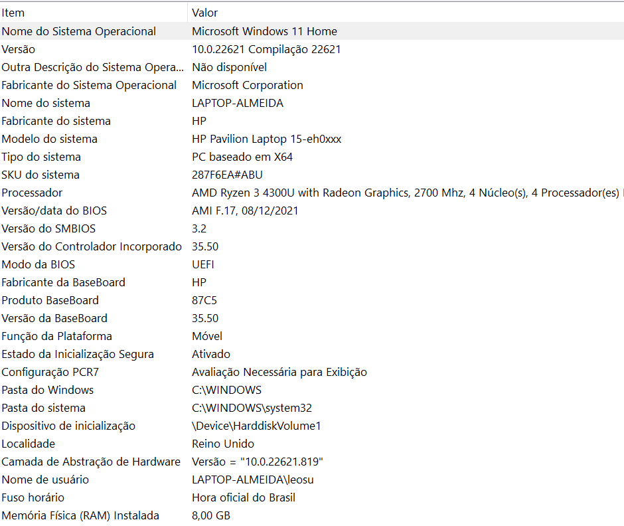Click Hora oficial do Brasil value
Image resolution: width=624 pixels, height=526 pixels.
coord(244,497)
